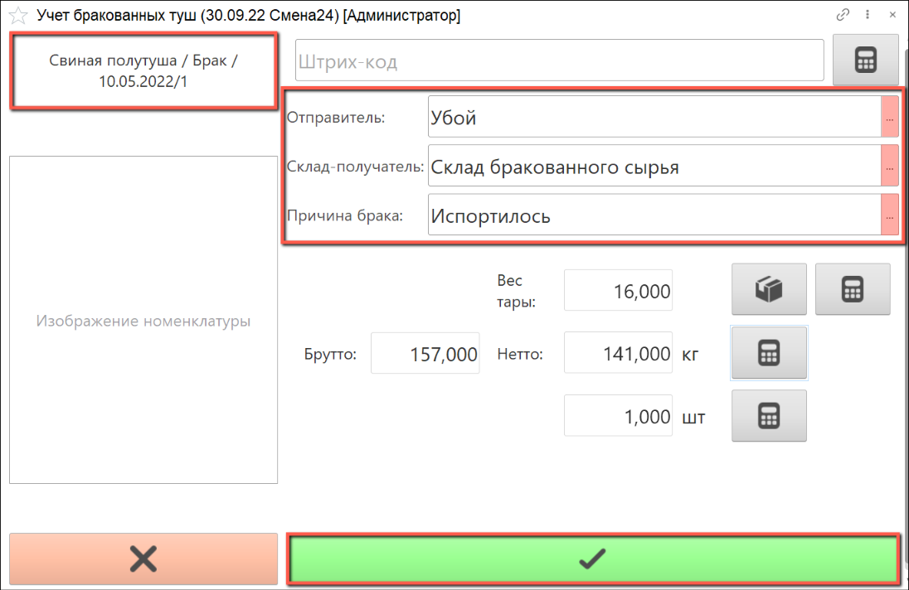Click the quantity field showing 1,000 шт
The image size is (909, 590).
pyautogui.click(x=618, y=417)
